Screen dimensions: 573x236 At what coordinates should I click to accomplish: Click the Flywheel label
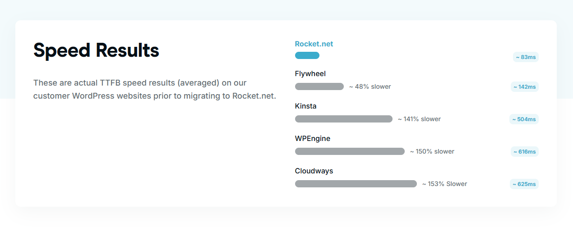tap(310, 74)
